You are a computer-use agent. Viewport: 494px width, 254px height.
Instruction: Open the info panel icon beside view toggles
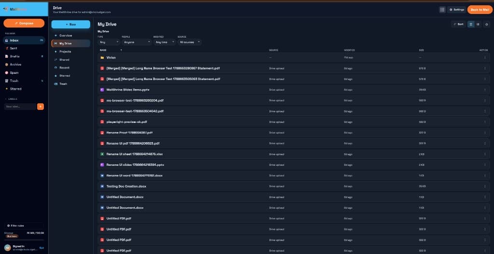pyautogui.click(x=486, y=24)
